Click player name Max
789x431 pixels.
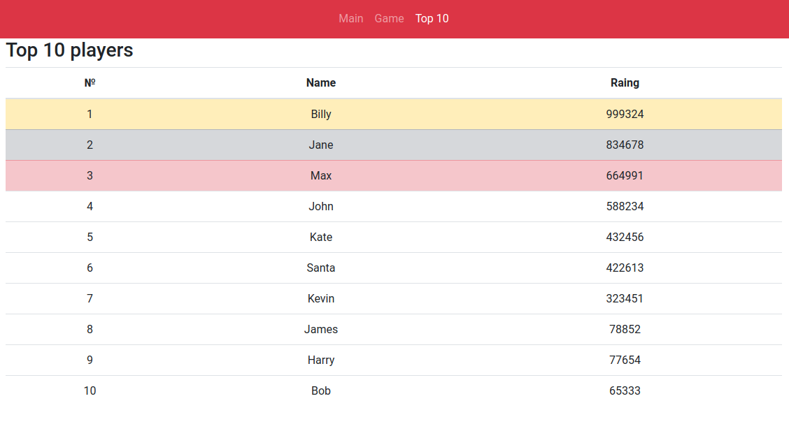pyautogui.click(x=321, y=175)
